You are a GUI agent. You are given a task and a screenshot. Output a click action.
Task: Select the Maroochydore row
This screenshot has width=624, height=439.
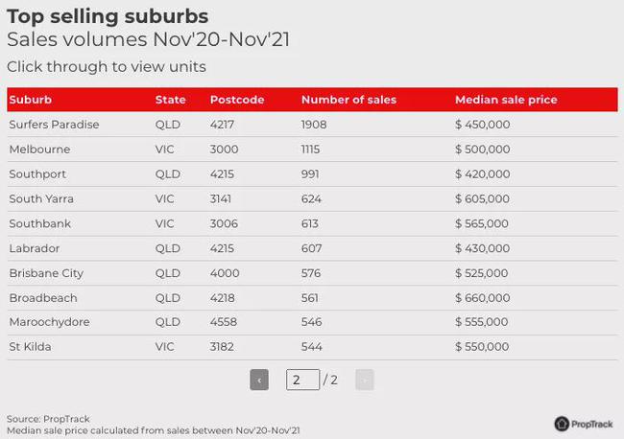(x=312, y=322)
